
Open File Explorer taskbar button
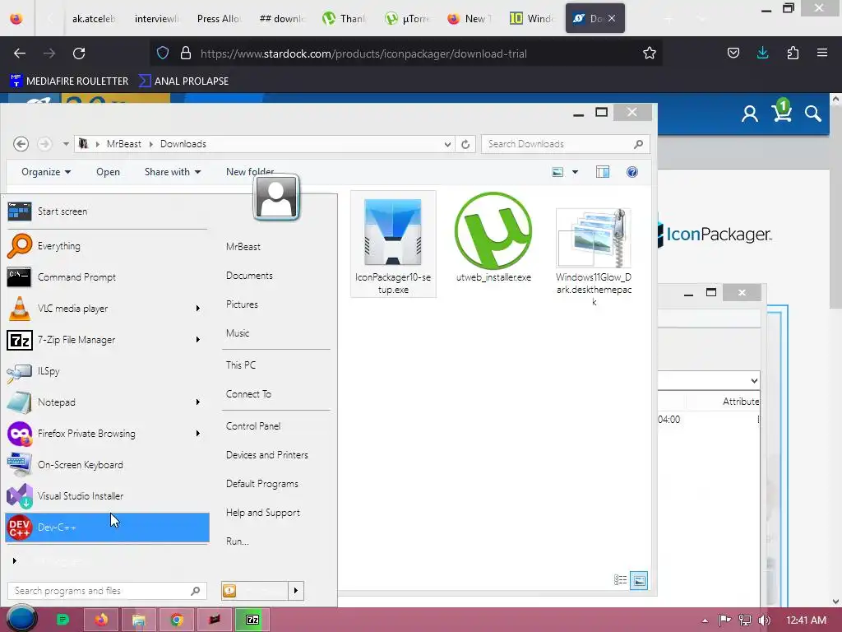tap(138, 620)
